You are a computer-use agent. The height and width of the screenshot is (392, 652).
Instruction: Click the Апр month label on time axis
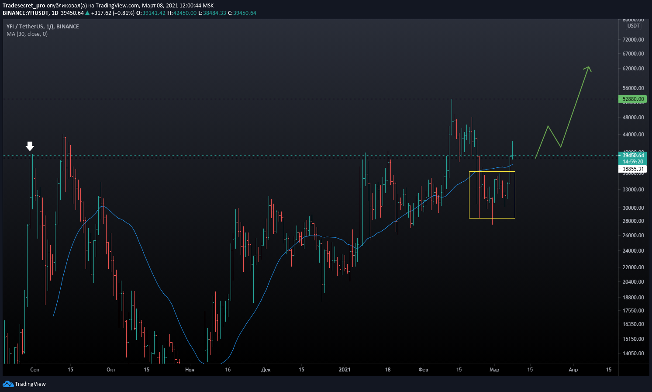[x=573, y=370]
